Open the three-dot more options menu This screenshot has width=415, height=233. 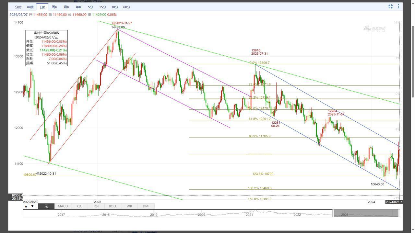[x=398, y=6]
